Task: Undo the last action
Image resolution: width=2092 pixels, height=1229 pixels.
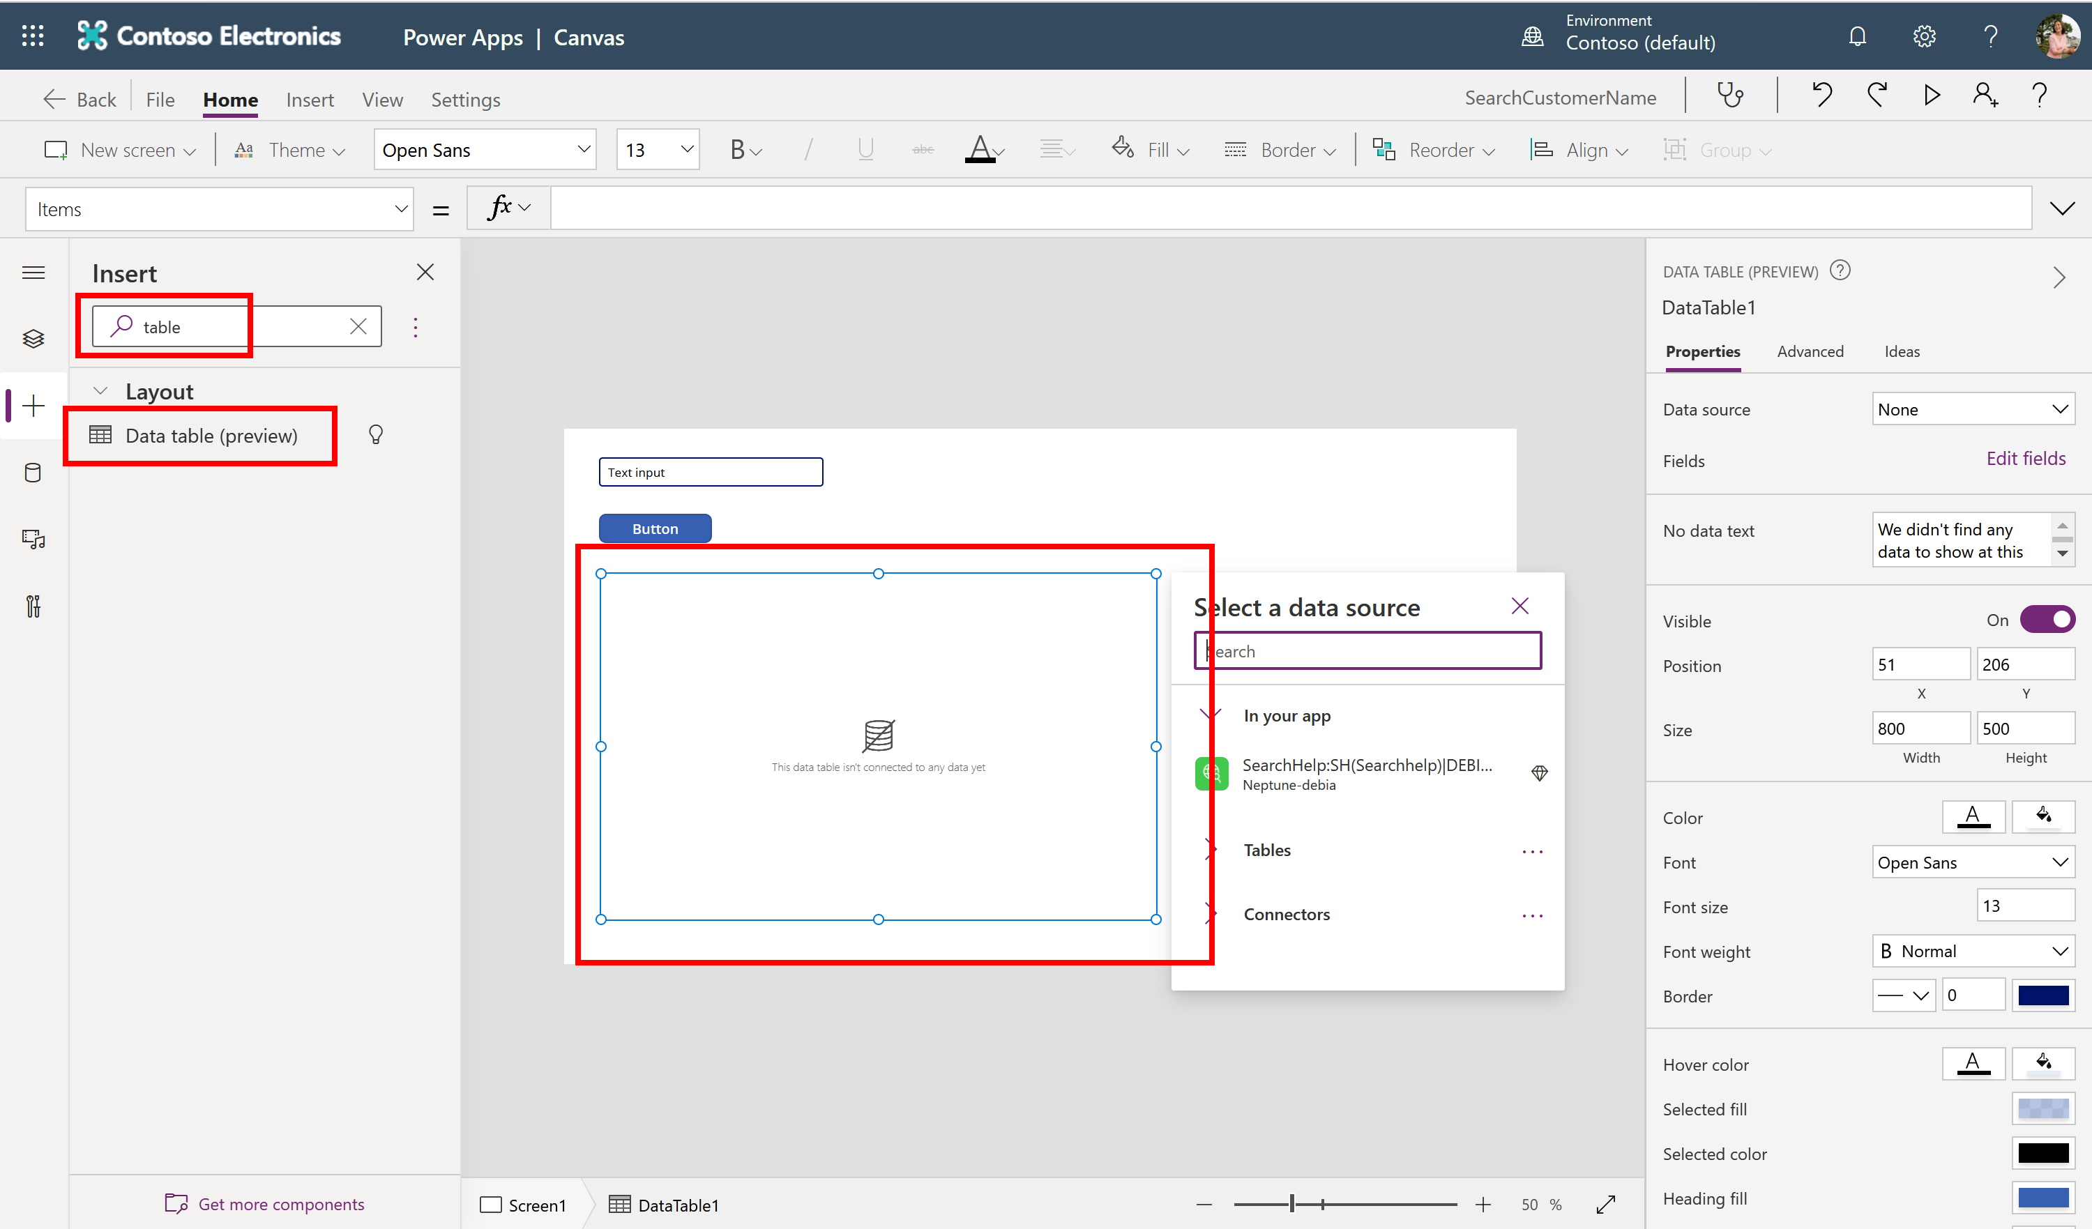Action: pyautogui.click(x=1821, y=96)
